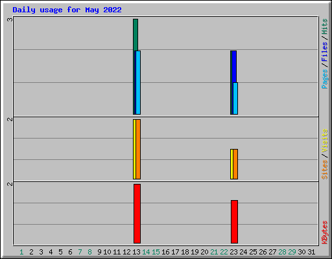Click the 'Pages' legend label

(325, 79)
